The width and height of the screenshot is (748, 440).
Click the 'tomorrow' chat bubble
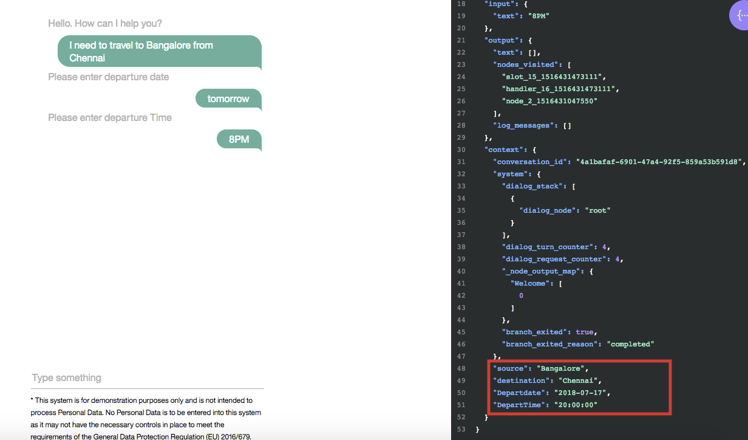tap(228, 99)
